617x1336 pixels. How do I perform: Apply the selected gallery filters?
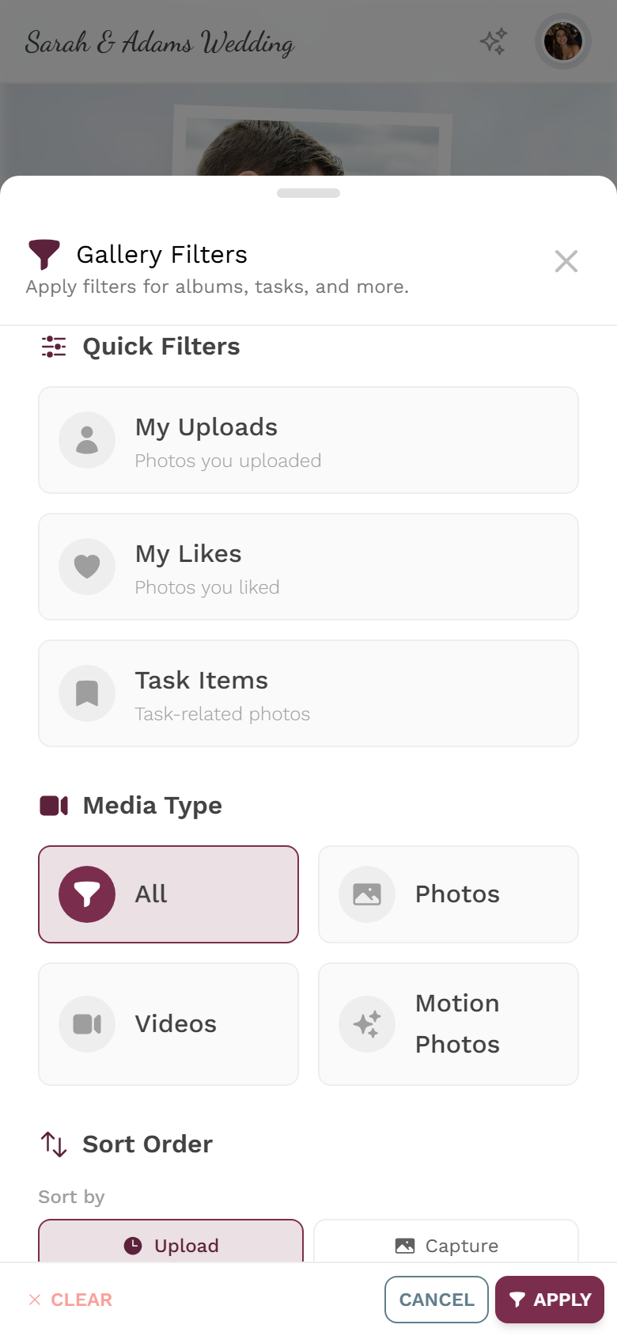click(x=550, y=1300)
